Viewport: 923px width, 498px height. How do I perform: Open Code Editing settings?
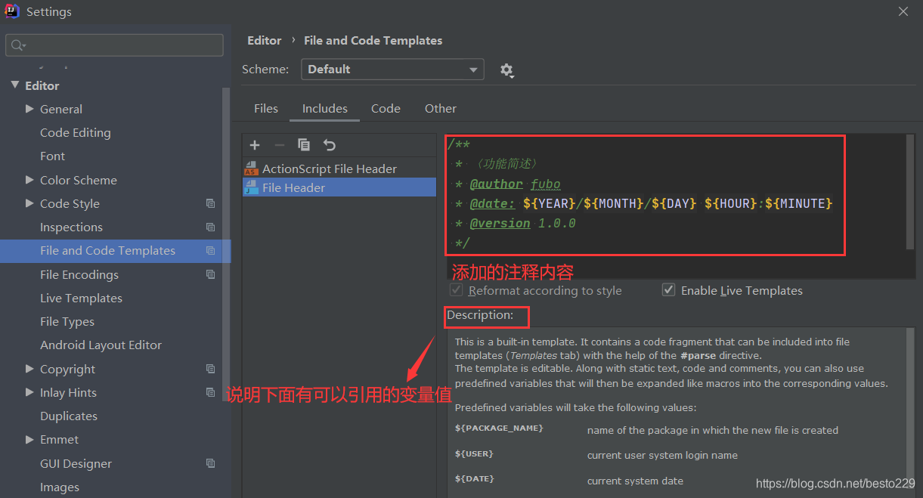(x=76, y=132)
